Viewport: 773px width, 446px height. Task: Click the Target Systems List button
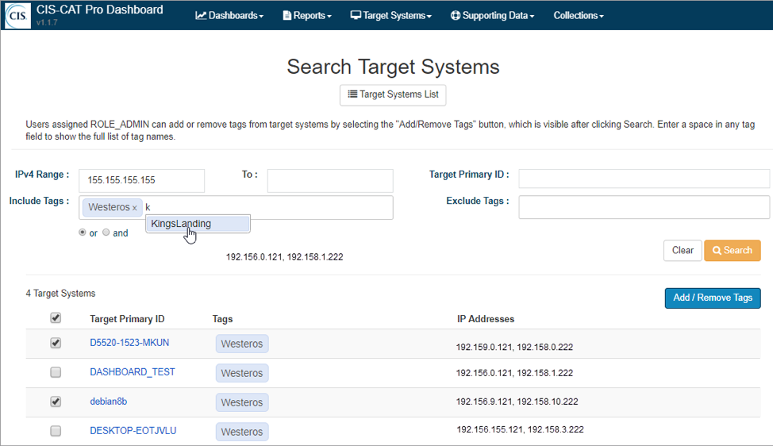pos(393,94)
